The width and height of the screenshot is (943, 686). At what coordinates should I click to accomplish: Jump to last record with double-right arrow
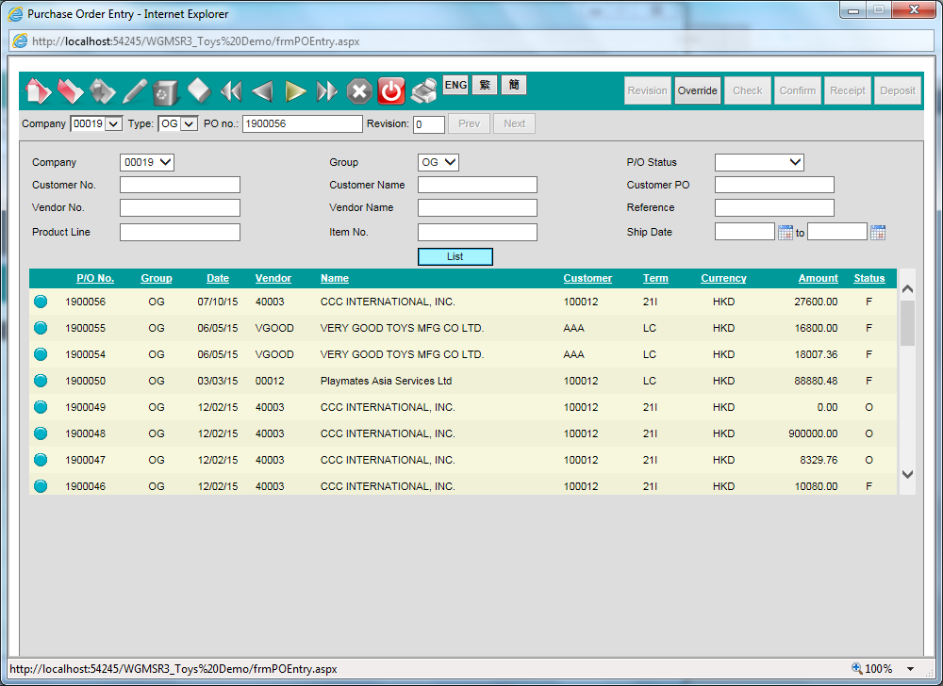(x=327, y=91)
